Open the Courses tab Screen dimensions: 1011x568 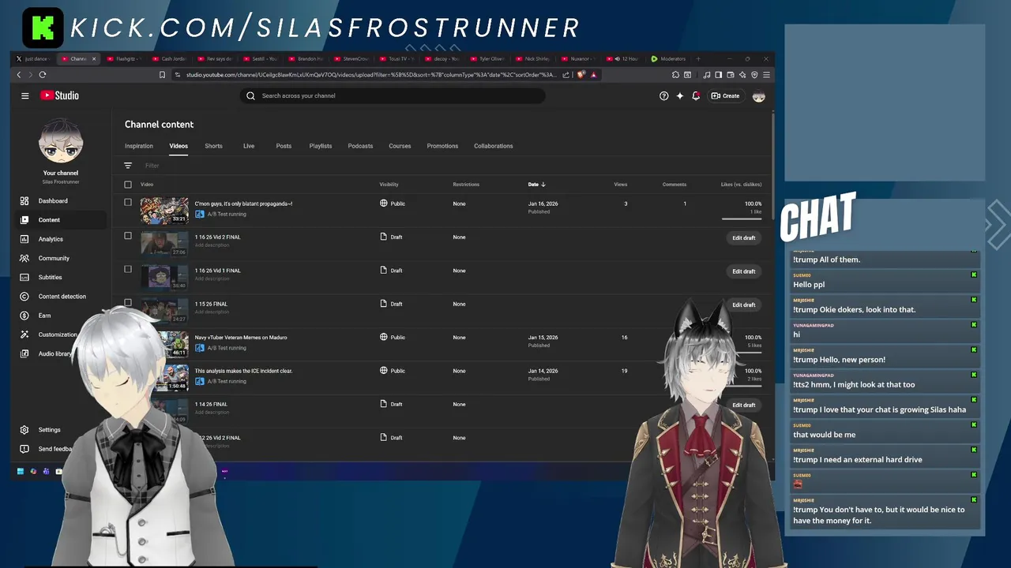tap(400, 146)
